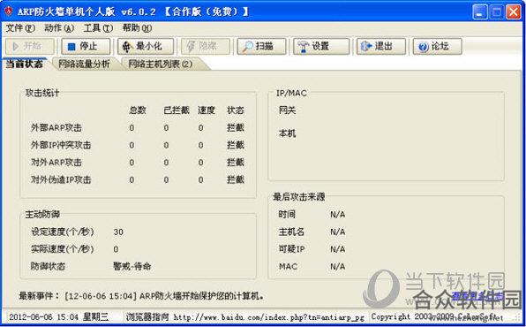526x327 pixels.
Task: Click the MAC N/A value in last attack source
Action: [337, 267]
